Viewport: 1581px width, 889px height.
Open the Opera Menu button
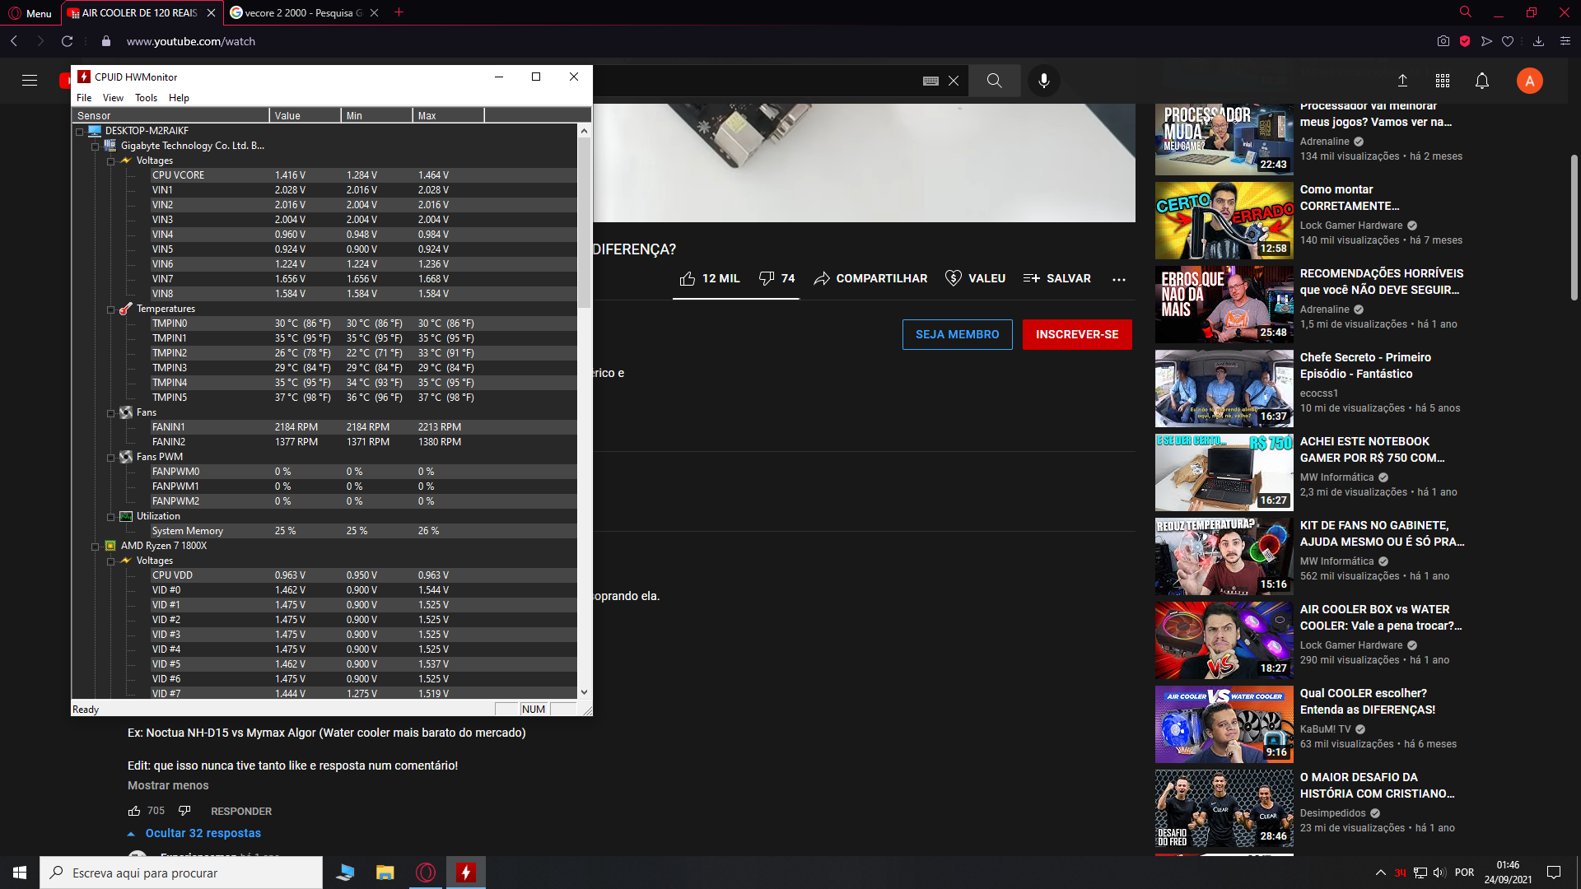(30, 13)
